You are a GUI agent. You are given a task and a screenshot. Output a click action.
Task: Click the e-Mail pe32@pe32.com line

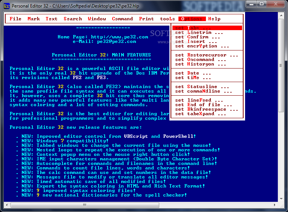[104, 41]
